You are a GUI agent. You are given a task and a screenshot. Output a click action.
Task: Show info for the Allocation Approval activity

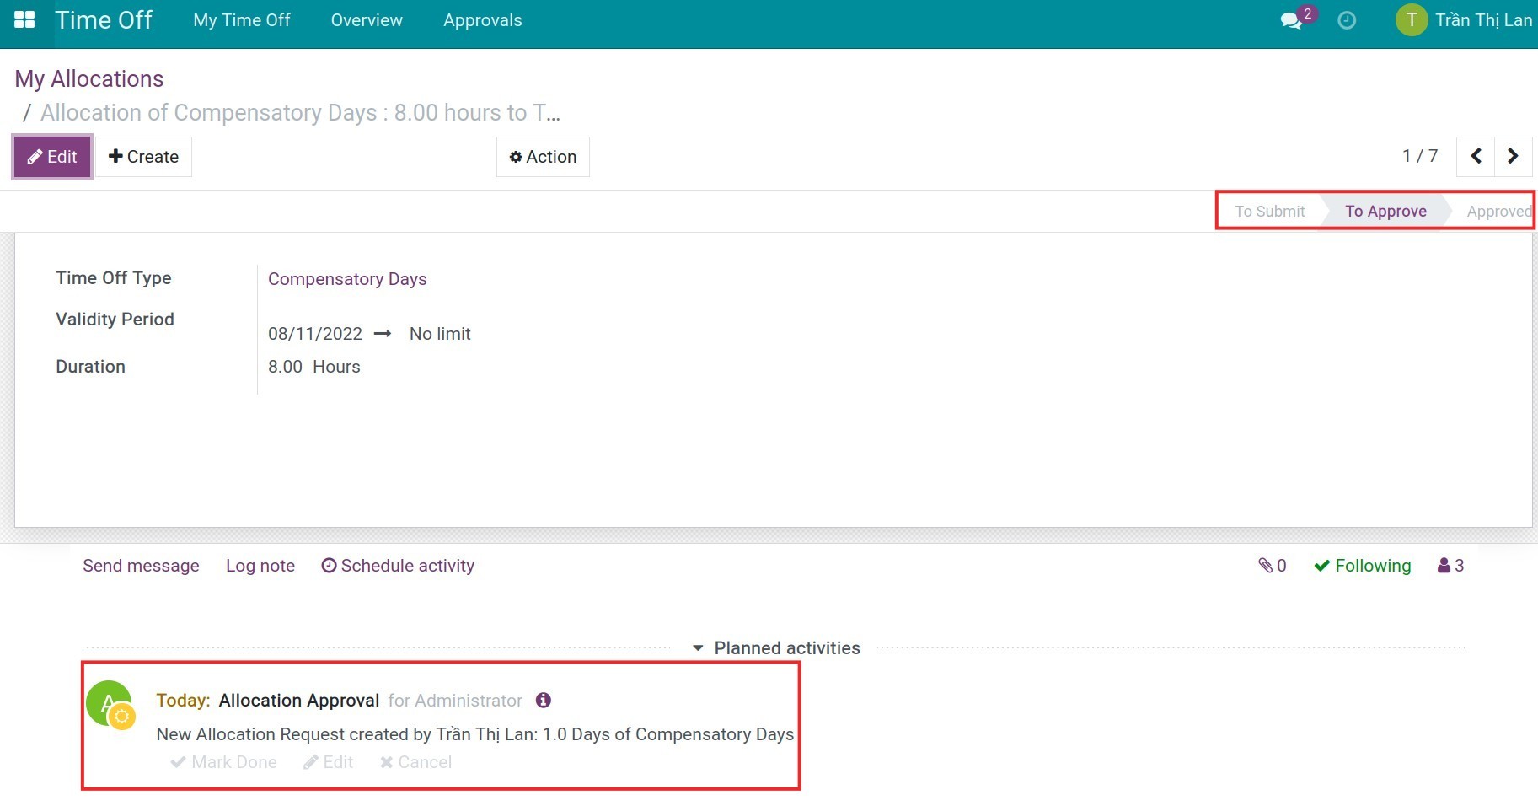click(544, 700)
